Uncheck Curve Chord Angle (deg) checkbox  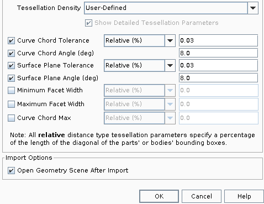pos(11,53)
